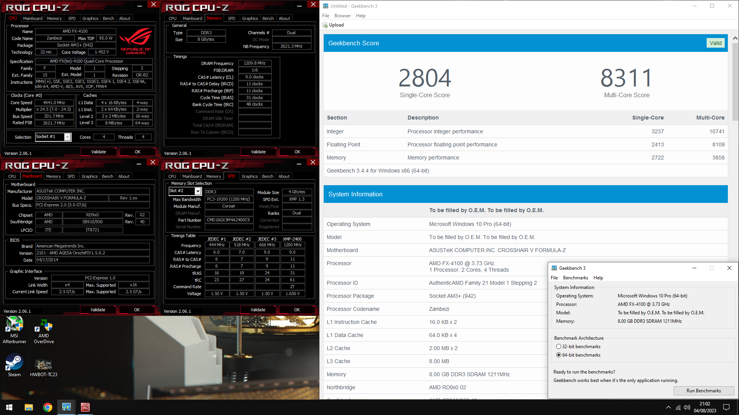This screenshot has height=415, width=739.
Task: Click Core Voltage value 1.452 V
Action: tap(102, 52)
